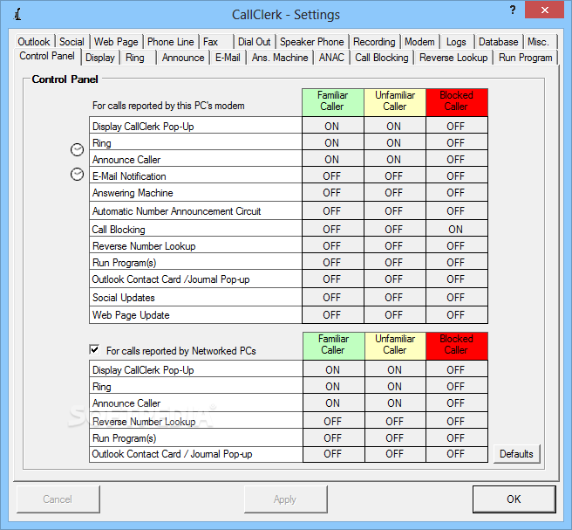Click the OK button
The width and height of the screenshot is (572, 530).
pos(514,499)
